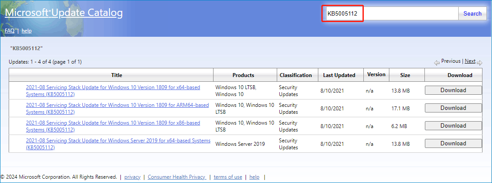Sort by the Version column header
Image resolution: width=492 pixels, height=183 pixels.
click(376, 74)
